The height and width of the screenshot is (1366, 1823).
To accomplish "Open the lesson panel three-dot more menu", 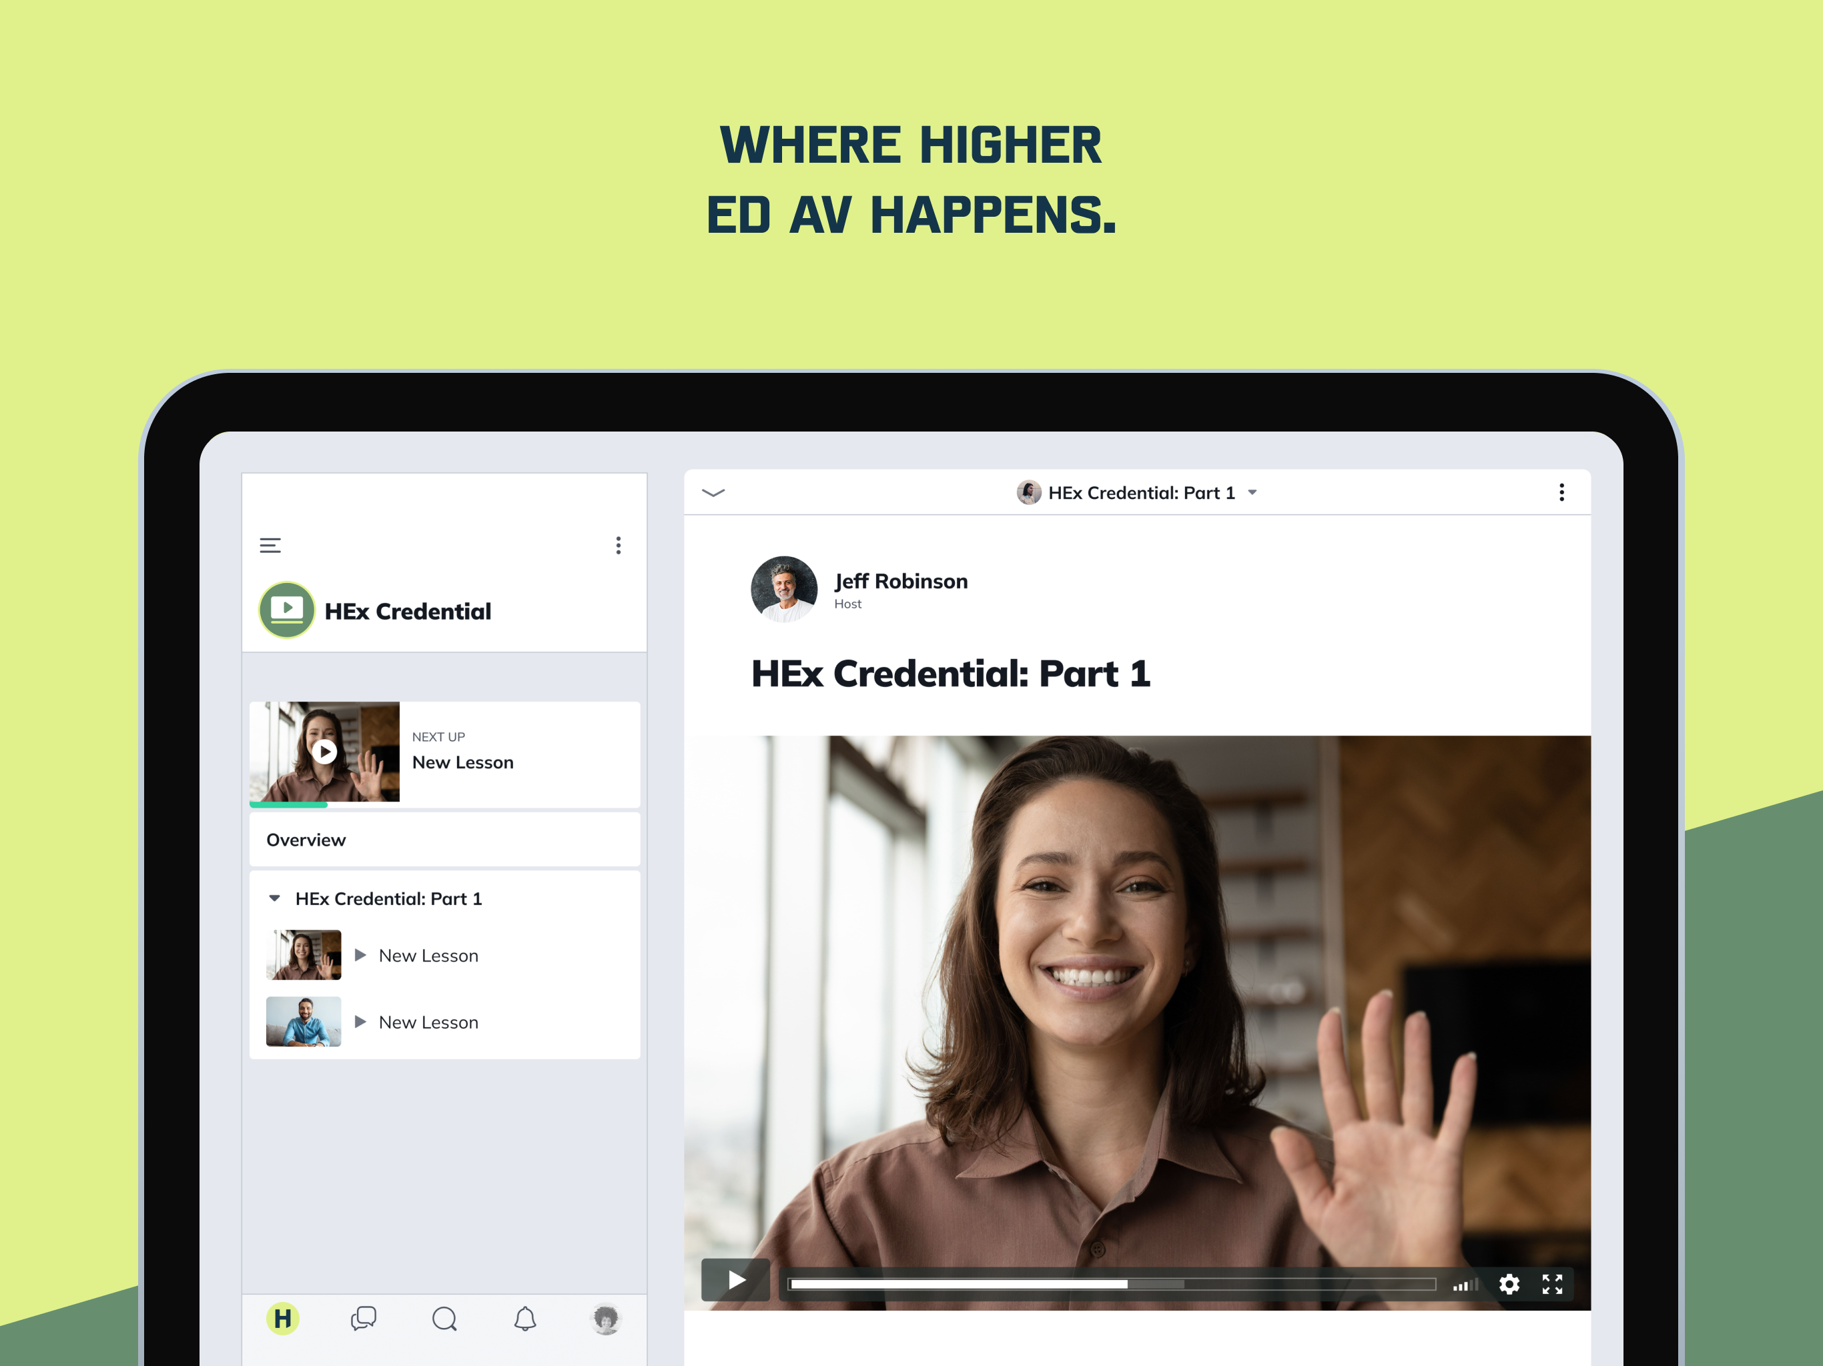I will click(1561, 493).
